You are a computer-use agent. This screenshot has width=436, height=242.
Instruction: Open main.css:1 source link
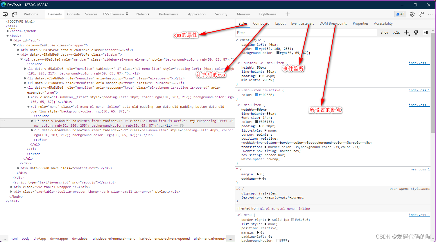pyautogui.click(x=420, y=169)
